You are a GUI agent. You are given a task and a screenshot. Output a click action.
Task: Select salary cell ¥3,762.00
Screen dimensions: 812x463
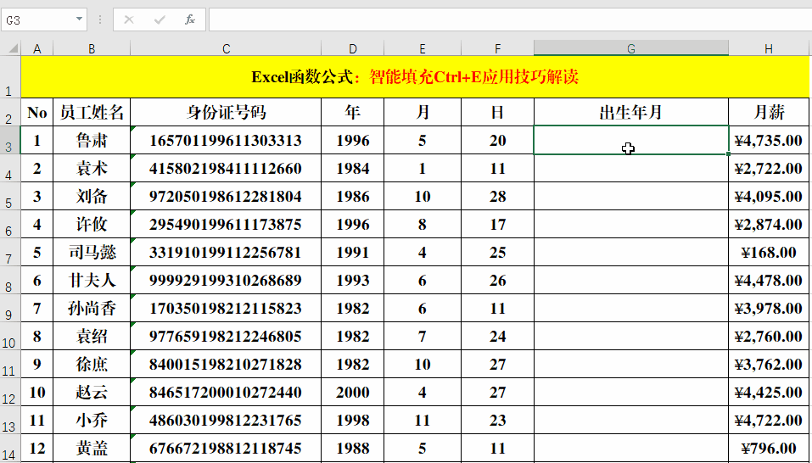(x=769, y=364)
